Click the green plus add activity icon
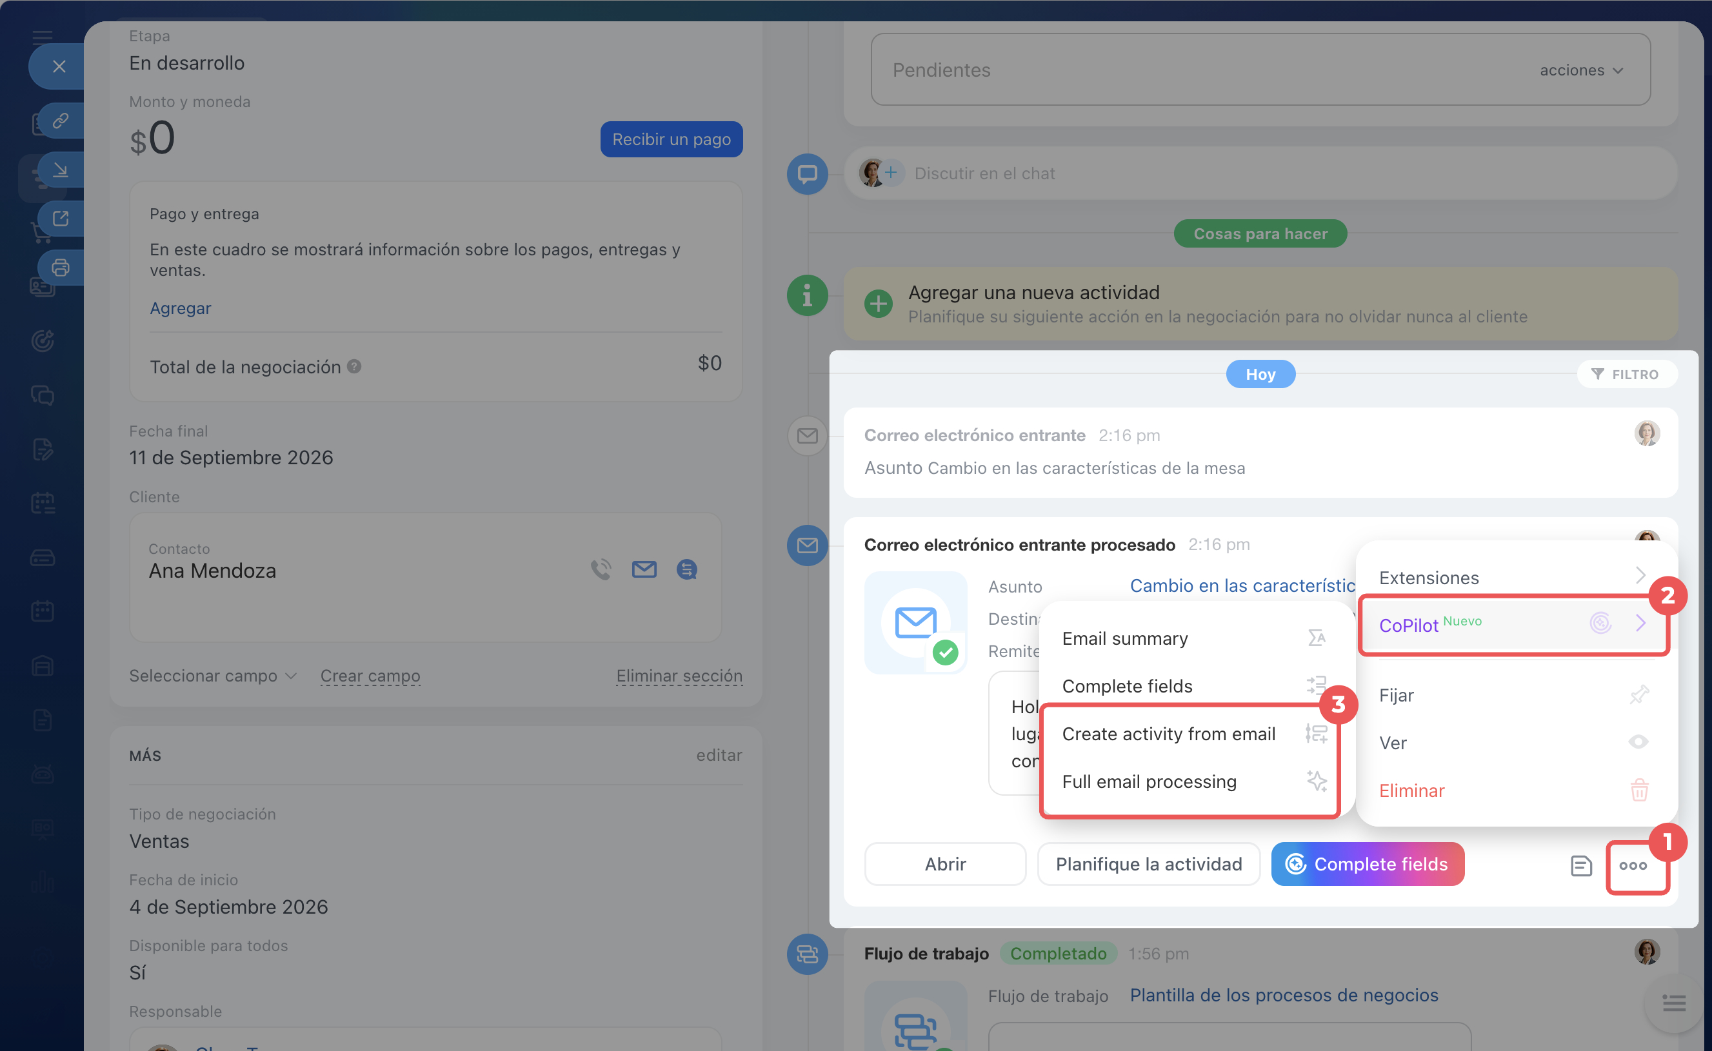The width and height of the screenshot is (1712, 1051). [878, 304]
